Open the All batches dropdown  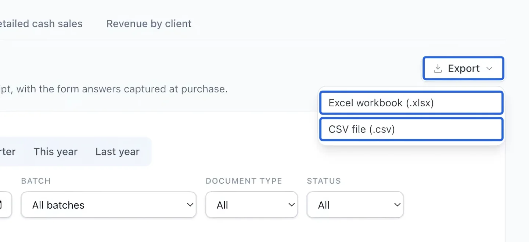click(109, 205)
